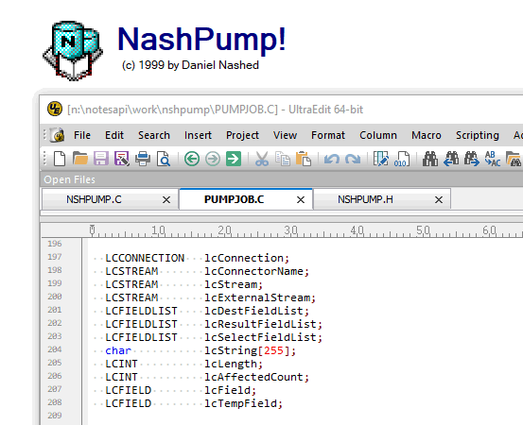
Task: Click the Replace AB to AC icon
Action: click(x=493, y=159)
